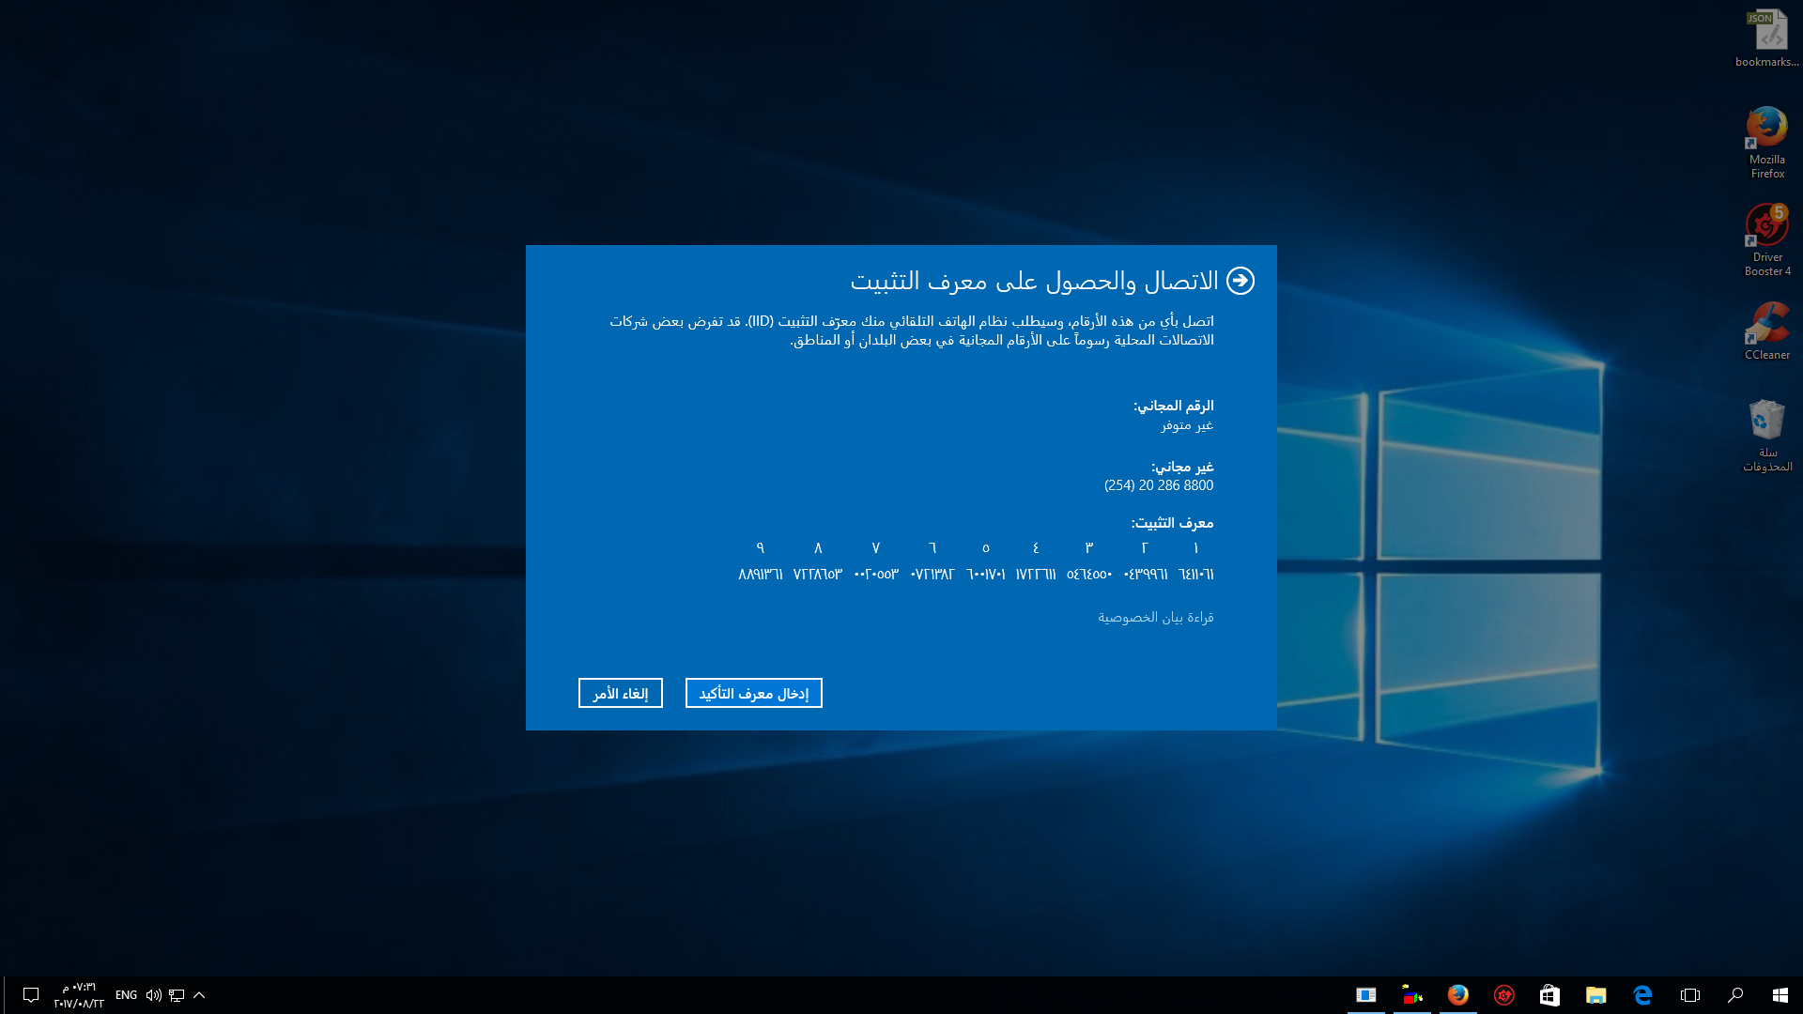Click installation ID group under column ٢
The height and width of the screenshot is (1014, 1803).
1146,575
